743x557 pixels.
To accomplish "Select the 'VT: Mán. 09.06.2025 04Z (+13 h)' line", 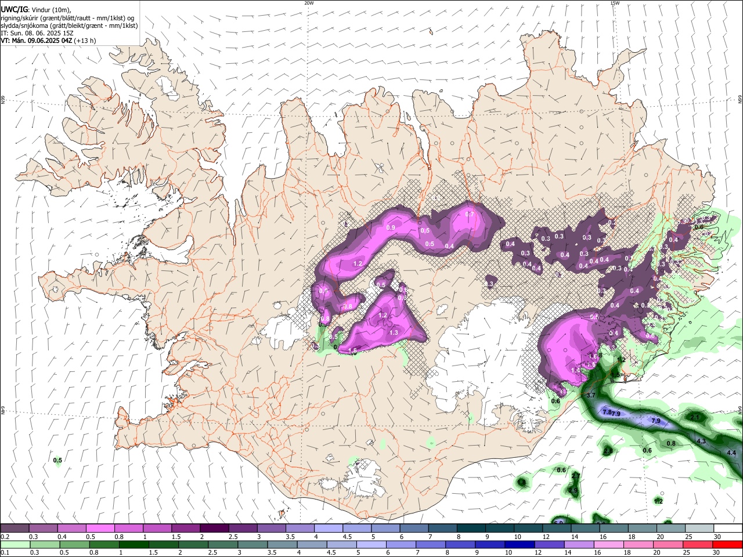I will pos(49,41).
